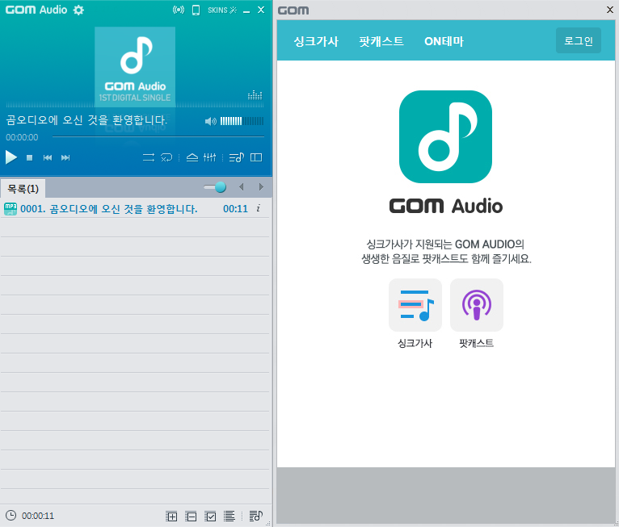Click the current time 00:00:00 display
Image resolution: width=619 pixels, height=527 pixels.
(x=22, y=137)
